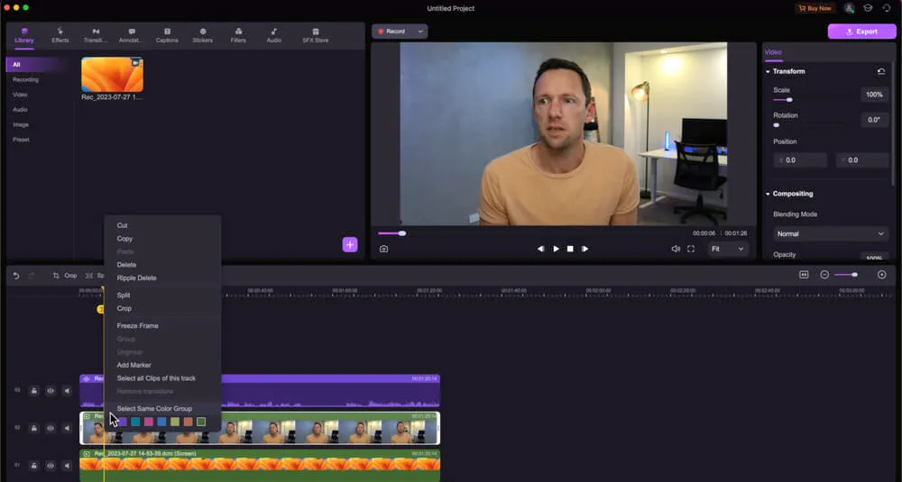
Task: Collapse the Transform section
Action: (769, 71)
